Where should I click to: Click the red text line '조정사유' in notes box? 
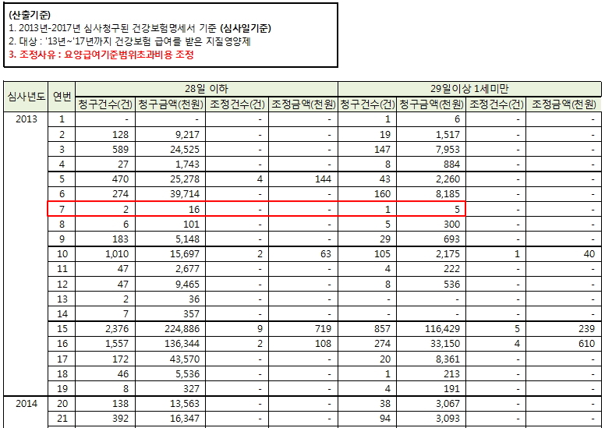click(x=101, y=55)
